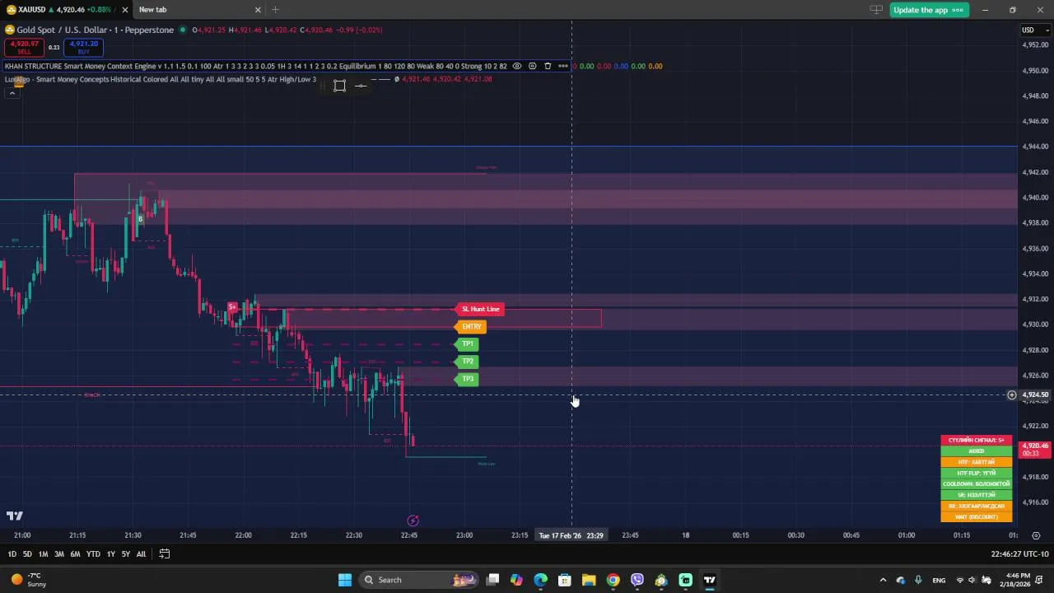Image resolution: width=1054 pixels, height=593 pixels.
Task: Select the 1Y date range
Action: 110,554
